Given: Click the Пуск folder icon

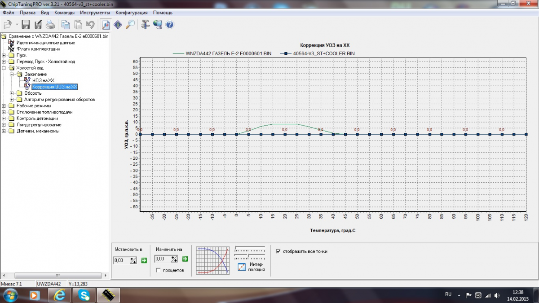Looking at the screenshot, I should [11, 55].
